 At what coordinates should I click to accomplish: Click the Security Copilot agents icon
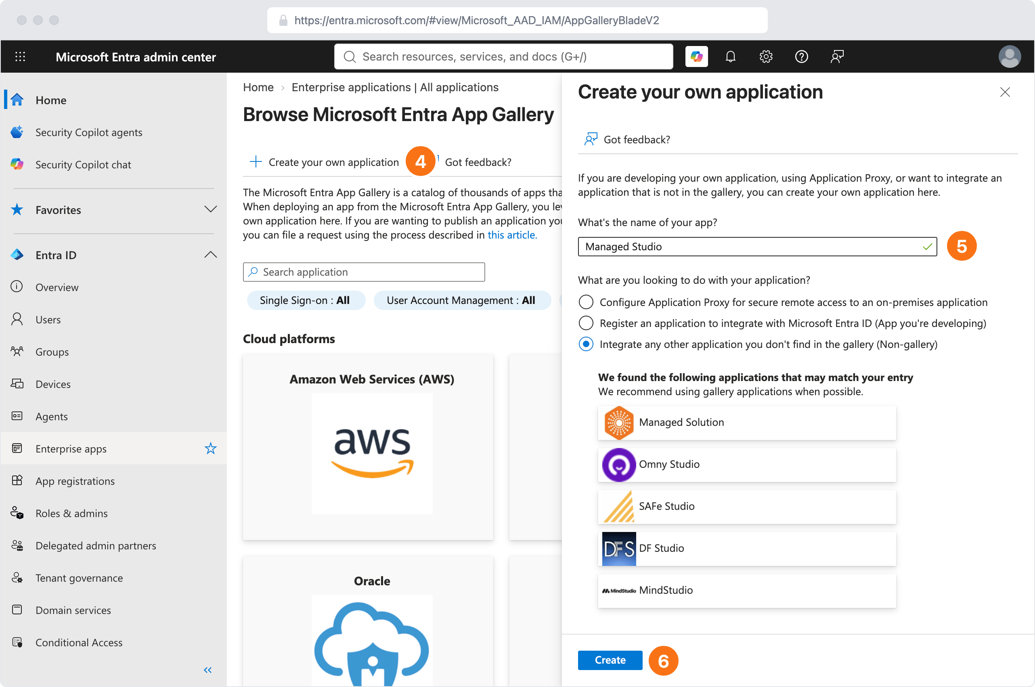click(17, 132)
